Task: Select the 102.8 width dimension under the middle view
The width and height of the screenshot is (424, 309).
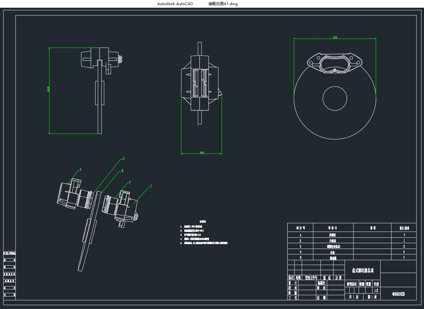Action: 202,153
